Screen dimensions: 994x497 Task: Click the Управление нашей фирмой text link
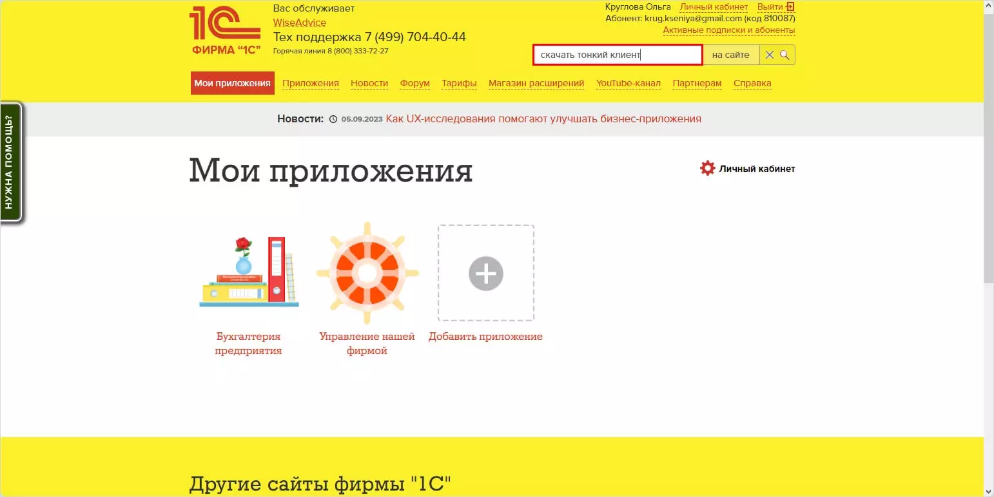(367, 344)
